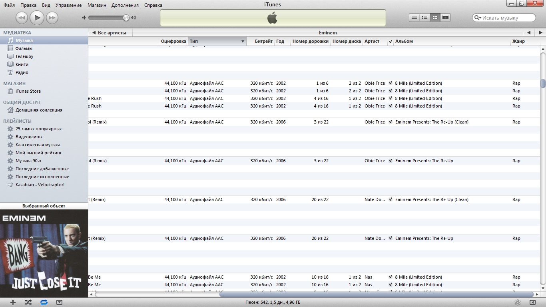Viewport: 546px width, 307px height.
Task: Open the Видеоклипы smart playlist
Action: (x=44, y=137)
